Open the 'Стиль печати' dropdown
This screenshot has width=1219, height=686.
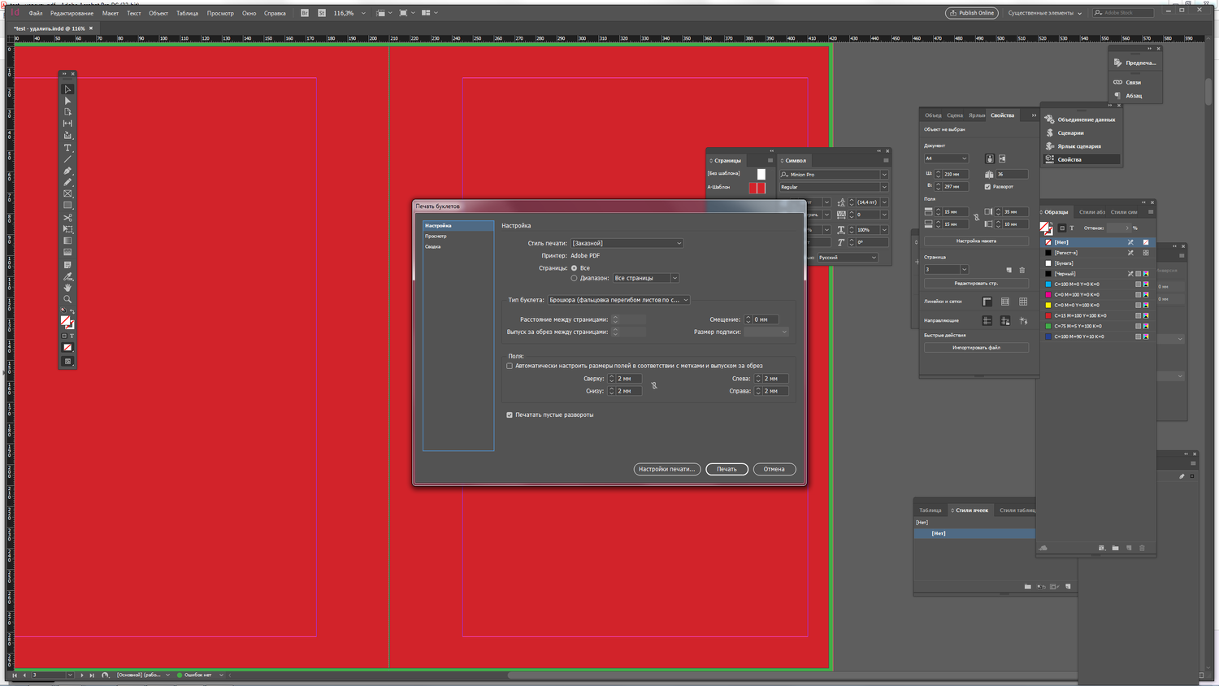(x=627, y=243)
